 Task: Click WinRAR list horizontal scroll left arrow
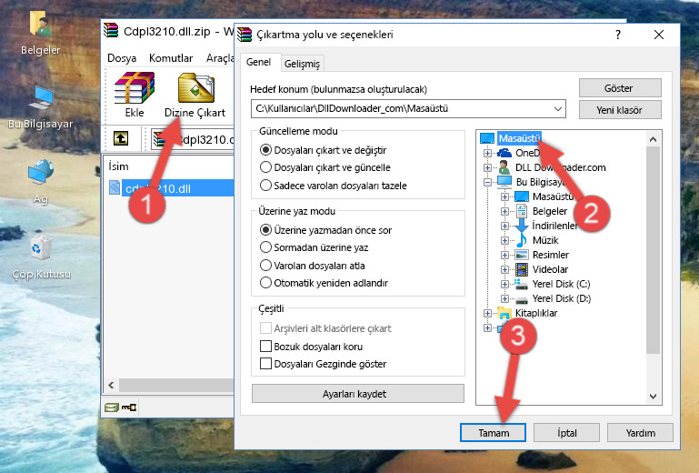pyautogui.click(x=111, y=385)
